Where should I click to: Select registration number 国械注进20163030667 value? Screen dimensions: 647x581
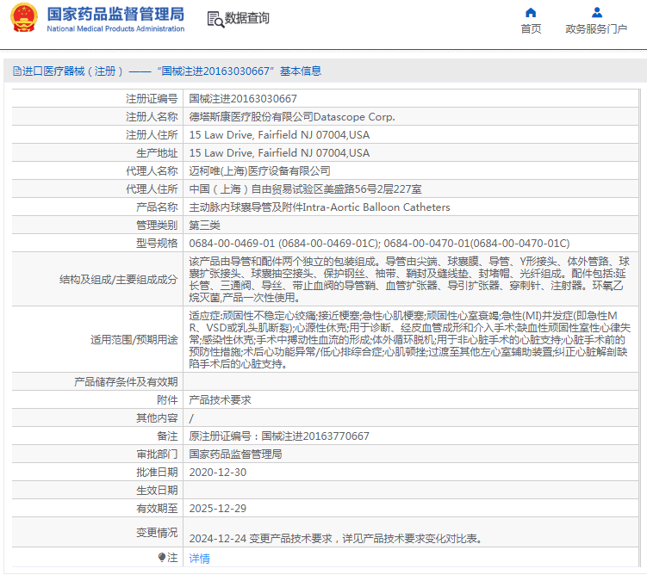243,98
